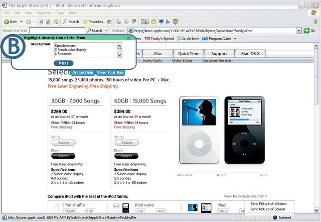Switch to the QuickTime tab
This screenshot has width=321, height=222.
tap(189, 54)
